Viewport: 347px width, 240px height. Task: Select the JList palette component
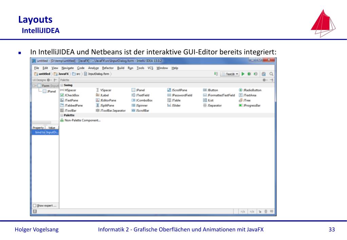[208, 100]
